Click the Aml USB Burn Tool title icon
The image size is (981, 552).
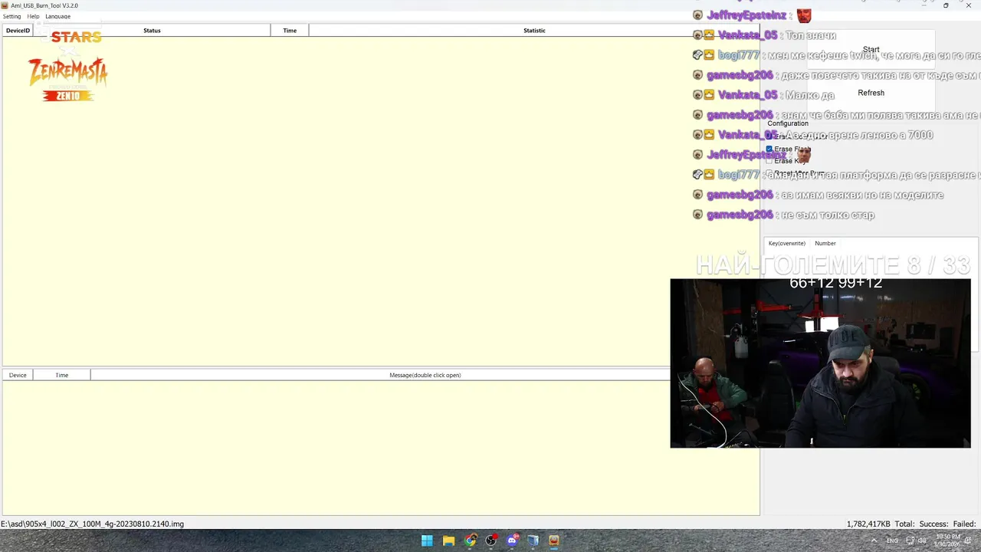coord(5,5)
